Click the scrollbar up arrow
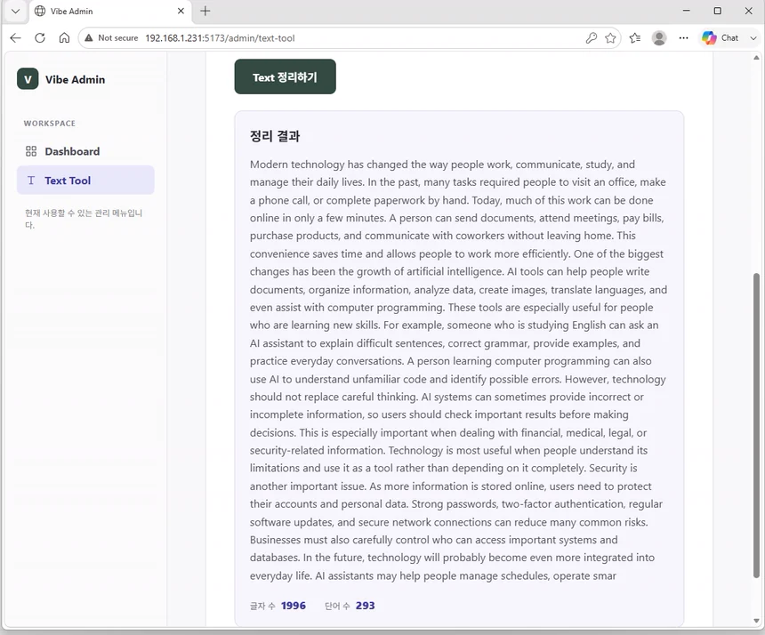The width and height of the screenshot is (765, 635). [x=757, y=58]
